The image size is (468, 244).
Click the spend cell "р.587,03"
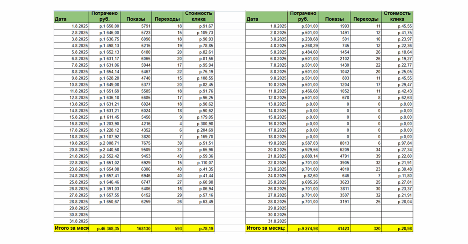coord(303,143)
